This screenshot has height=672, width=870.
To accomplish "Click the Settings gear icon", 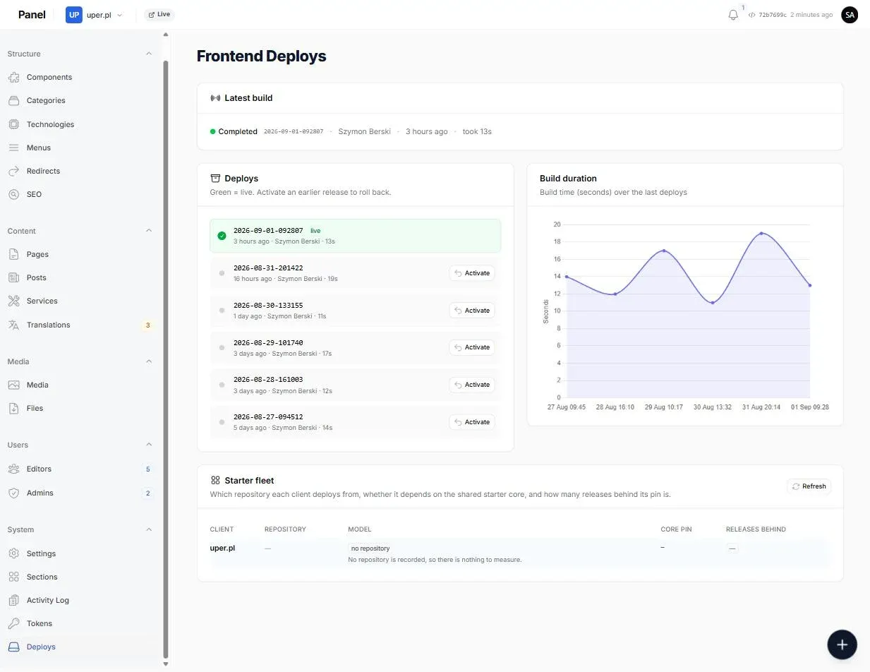I will pos(13,553).
